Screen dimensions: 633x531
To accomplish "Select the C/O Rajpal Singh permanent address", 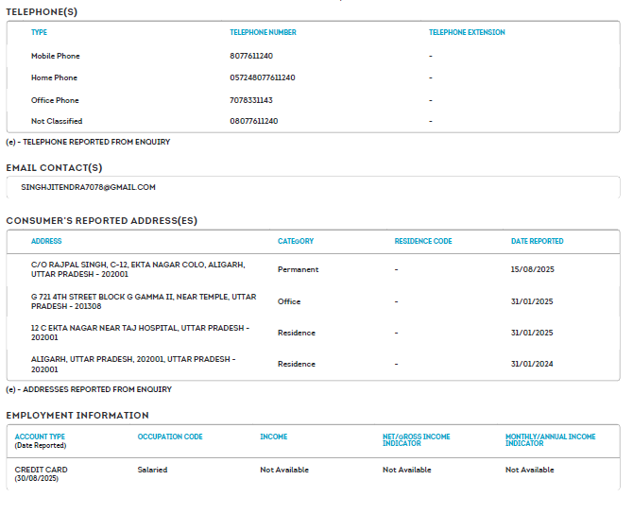I will click(x=138, y=269).
